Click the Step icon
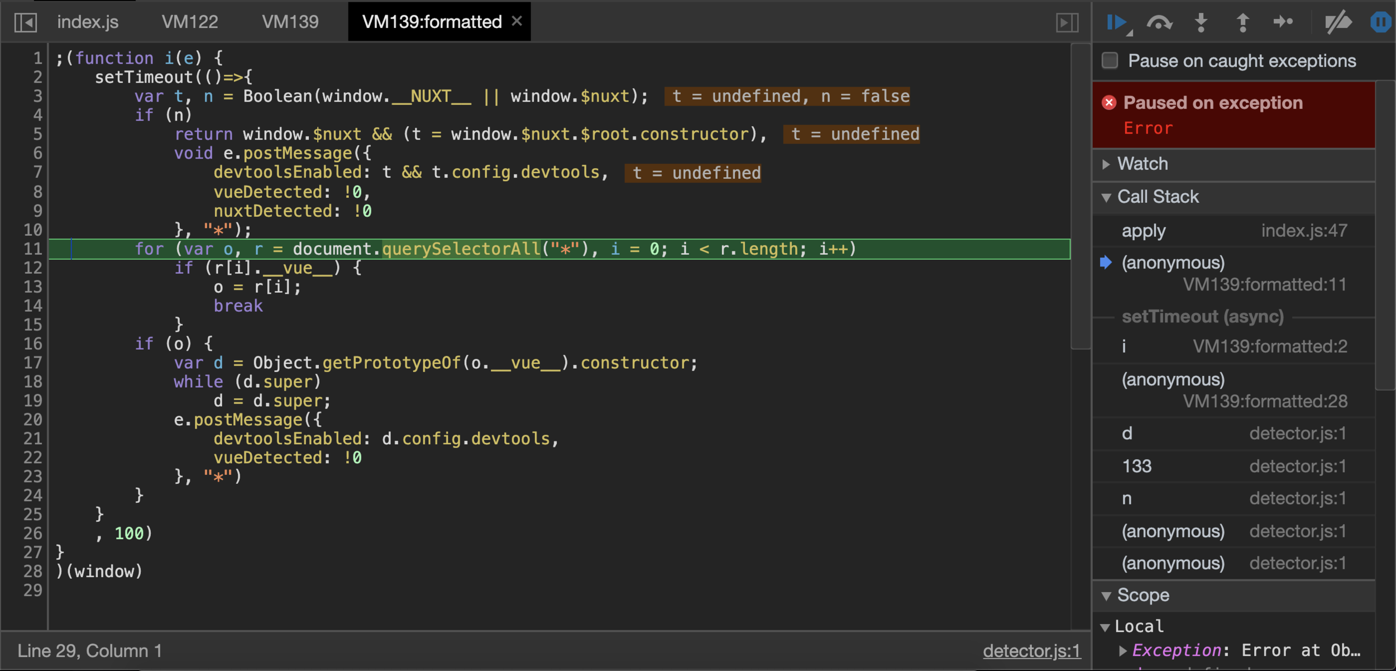This screenshot has height=671, width=1396. click(x=1283, y=22)
